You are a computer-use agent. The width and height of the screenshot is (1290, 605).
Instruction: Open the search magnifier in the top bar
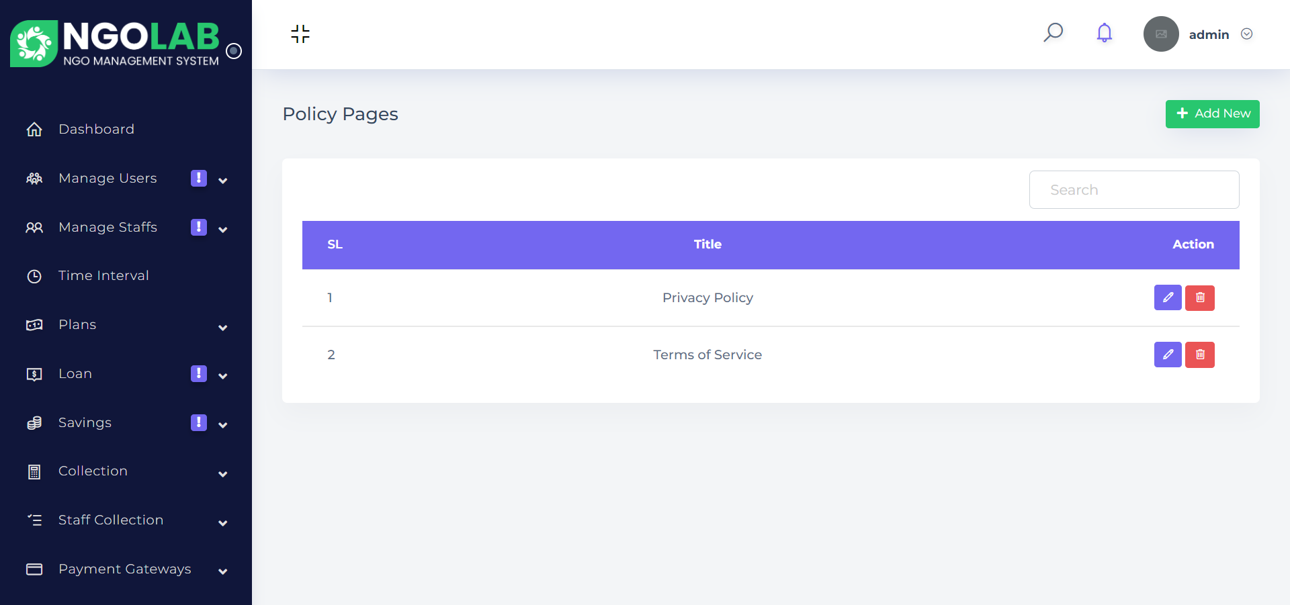1053,33
